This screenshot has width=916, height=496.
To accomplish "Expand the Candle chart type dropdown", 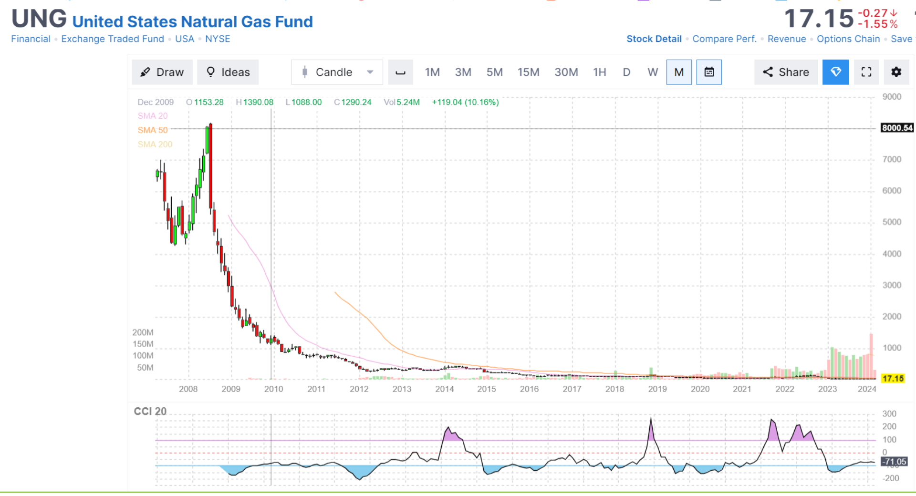I will pos(337,72).
